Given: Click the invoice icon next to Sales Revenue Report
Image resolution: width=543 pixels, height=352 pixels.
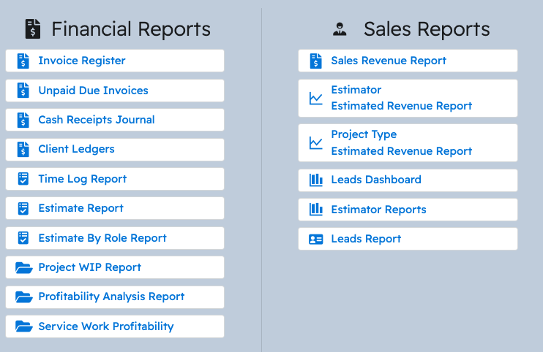Looking at the screenshot, I should 316,61.
